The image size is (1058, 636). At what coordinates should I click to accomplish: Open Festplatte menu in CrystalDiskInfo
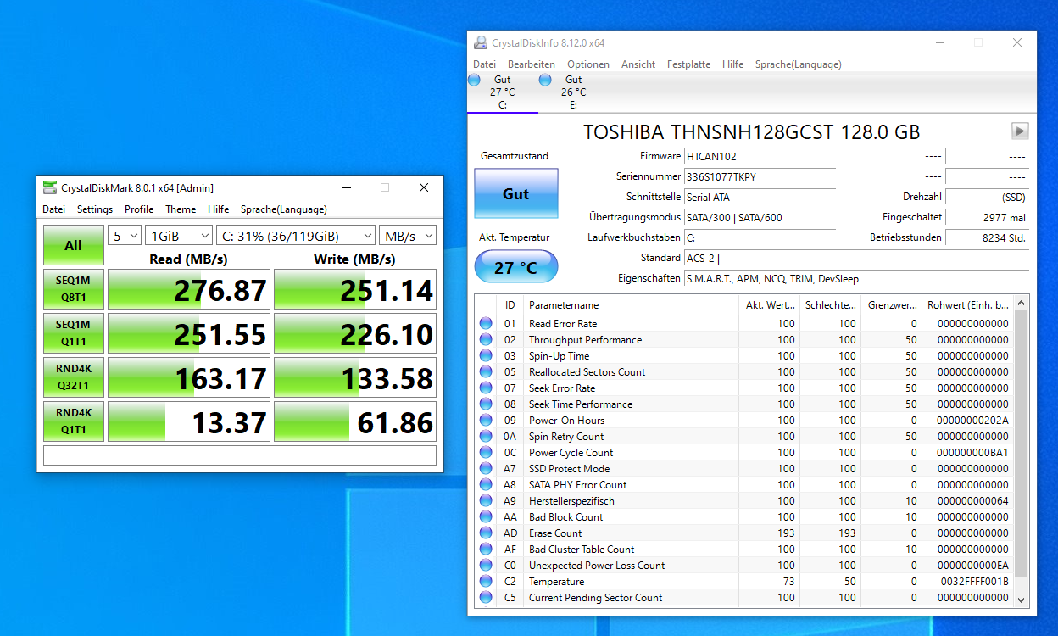coord(688,64)
